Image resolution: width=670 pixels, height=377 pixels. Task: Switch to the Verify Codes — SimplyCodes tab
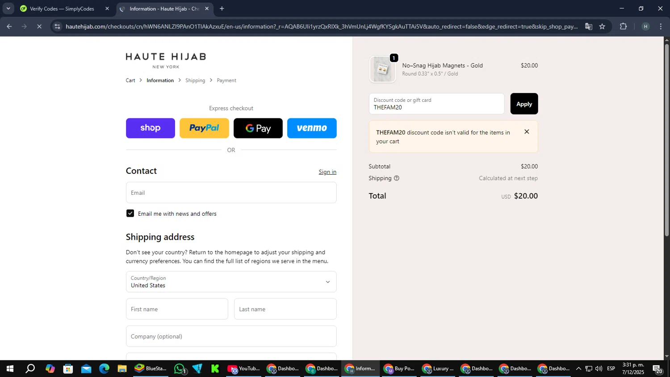62,8
